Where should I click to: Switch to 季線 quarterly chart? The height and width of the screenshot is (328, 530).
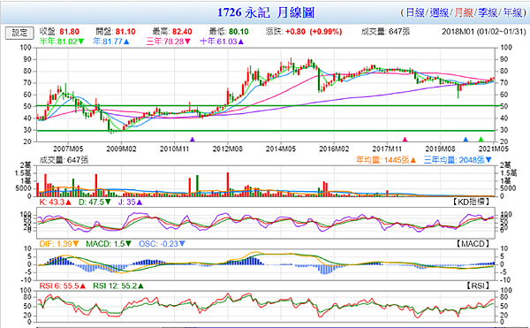[488, 13]
